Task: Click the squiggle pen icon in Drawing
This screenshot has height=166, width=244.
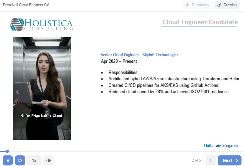Action: point(219,5)
